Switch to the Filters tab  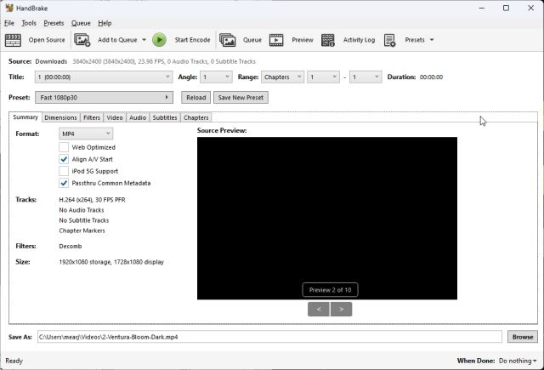click(x=92, y=117)
